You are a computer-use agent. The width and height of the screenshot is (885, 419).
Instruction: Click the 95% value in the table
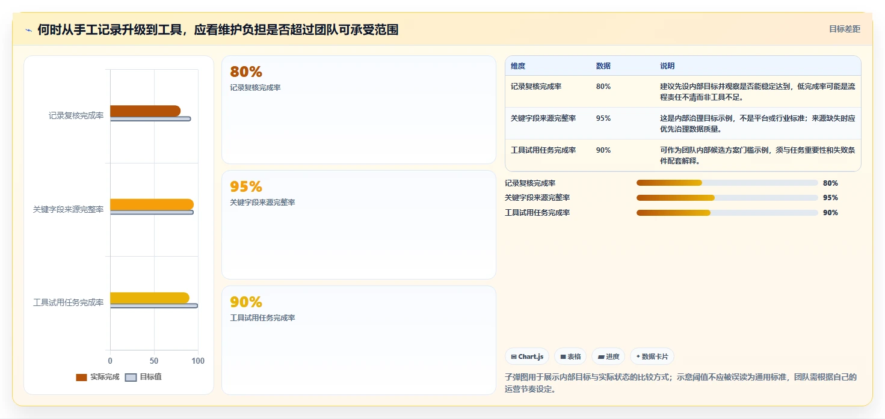click(x=603, y=118)
